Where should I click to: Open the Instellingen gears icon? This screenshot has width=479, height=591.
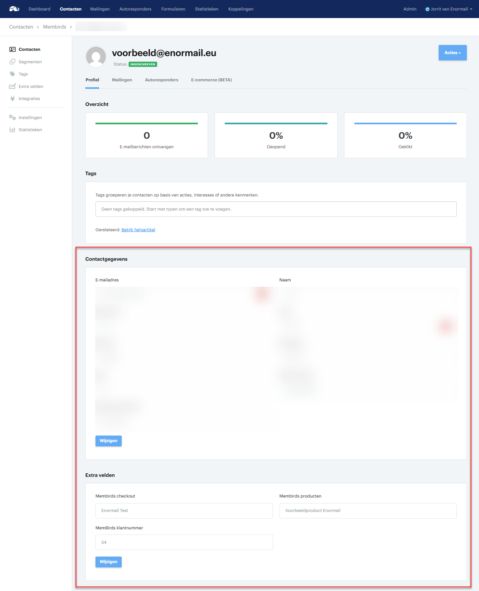click(x=12, y=117)
